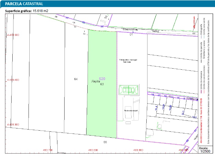Click the 'PARCELA CATASTRAL' header title
The image size is (215, 156).
22,4
